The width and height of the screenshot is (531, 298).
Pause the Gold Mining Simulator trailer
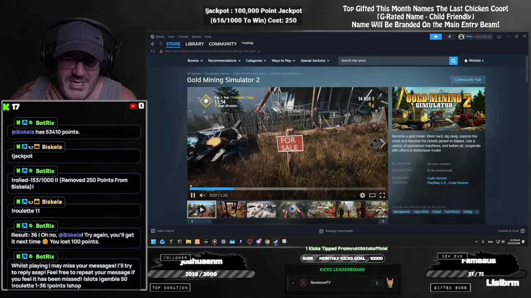[193, 195]
